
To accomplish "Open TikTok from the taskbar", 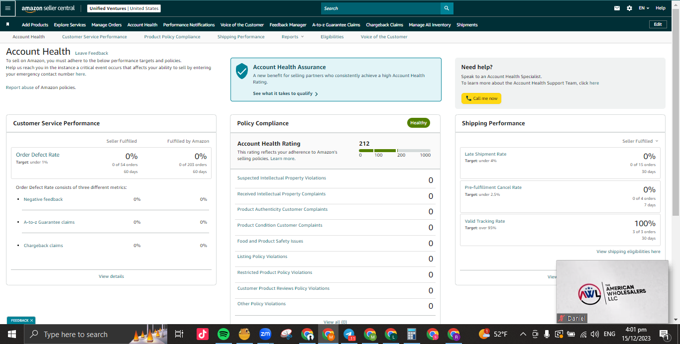I will [203, 334].
